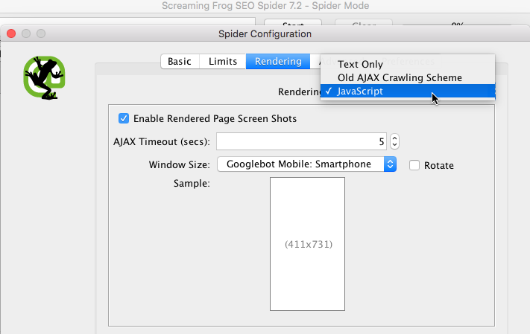Minimize the Spider Configuration dialog

pyautogui.click(x=25, y=33)
